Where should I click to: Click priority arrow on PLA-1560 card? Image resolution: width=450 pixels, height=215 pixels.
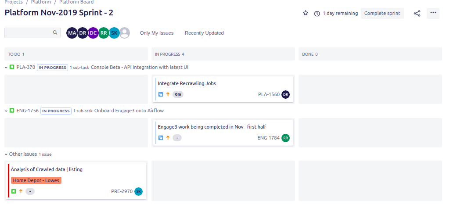coord(168,94)
